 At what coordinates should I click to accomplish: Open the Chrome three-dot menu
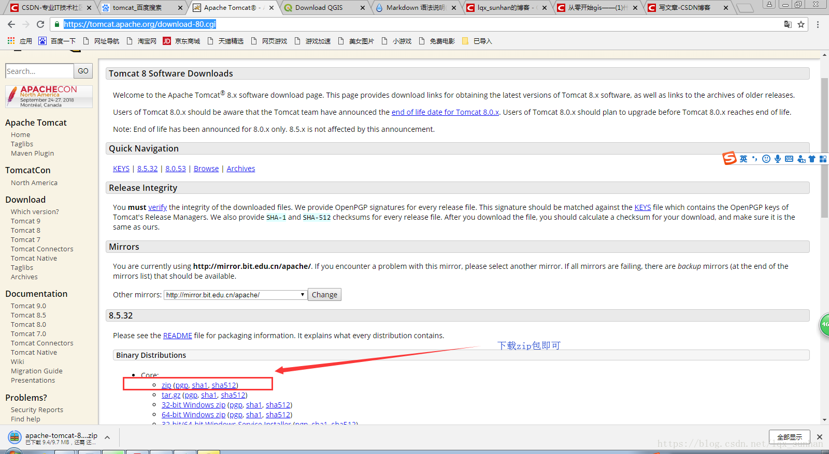point(818,24)
